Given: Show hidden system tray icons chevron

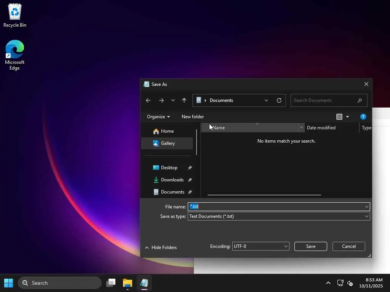Looking at the screenshot, I should (328, 283).
